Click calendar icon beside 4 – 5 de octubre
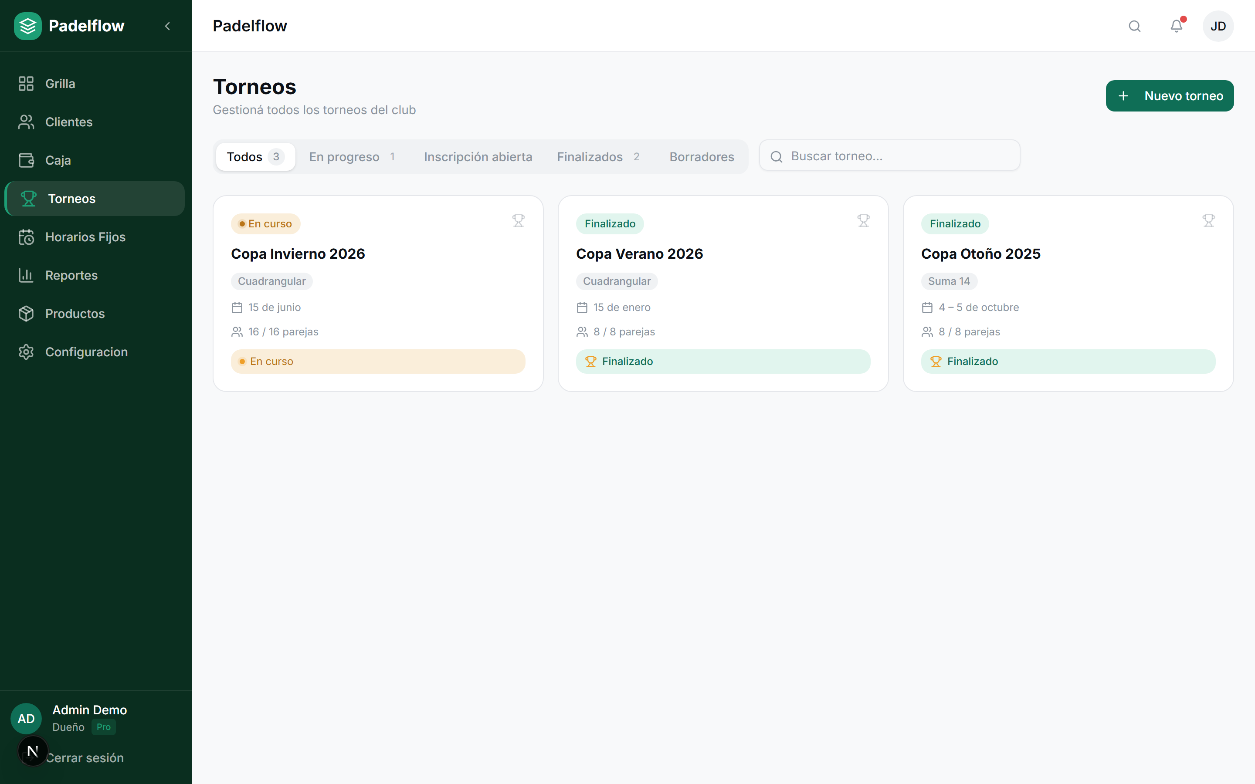Image resolution: width=1255 pixels, height=784 pixels. coord(927,308)
